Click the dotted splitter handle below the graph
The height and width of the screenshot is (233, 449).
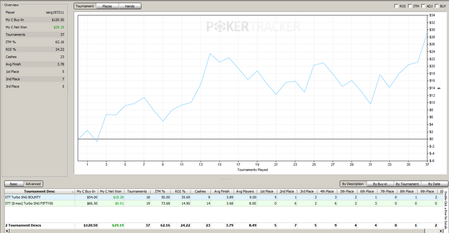click(x=226, y=179)
